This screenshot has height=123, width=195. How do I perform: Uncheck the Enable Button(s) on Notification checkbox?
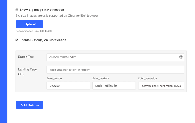(17, 40)
